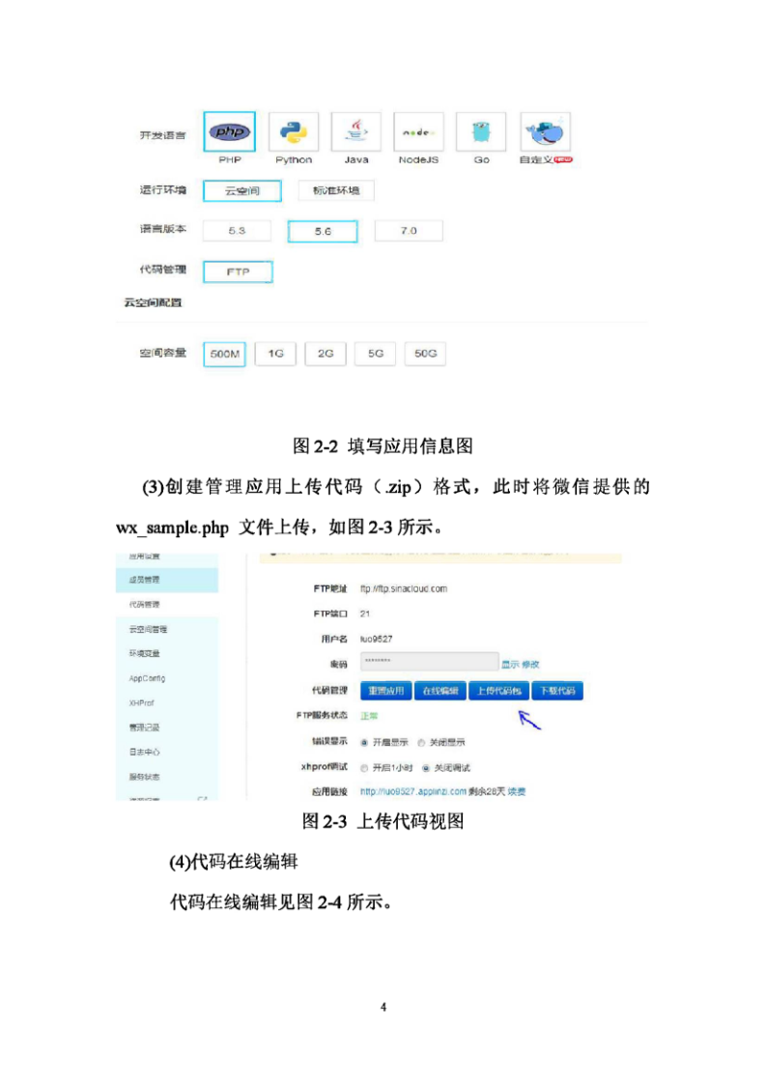
Task: Click page number 4
Action: [x=383, y=1008]
